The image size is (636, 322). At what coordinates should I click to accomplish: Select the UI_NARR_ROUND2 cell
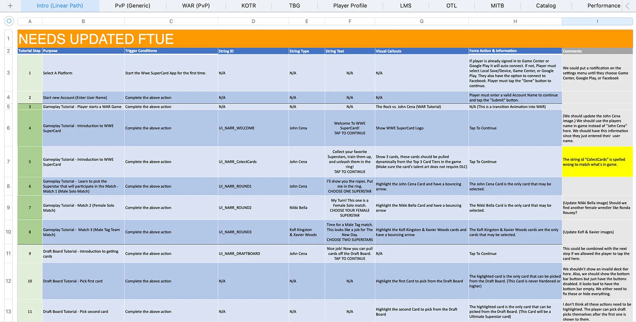(253, 208)
